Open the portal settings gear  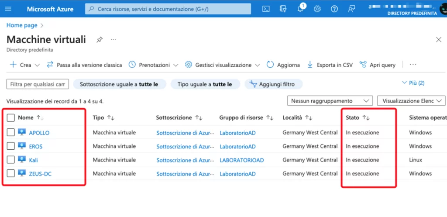click(x=317, y=9)
